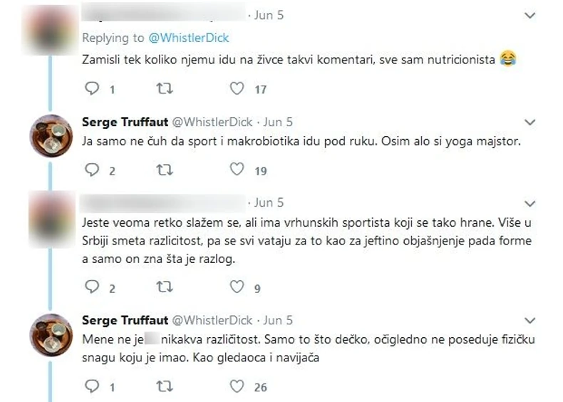Image resolution: width=563 pixels, height=402 pixels.
Task: Open Serge Truffaut's profile from the yoga tweet
Action: pos(125,122)
